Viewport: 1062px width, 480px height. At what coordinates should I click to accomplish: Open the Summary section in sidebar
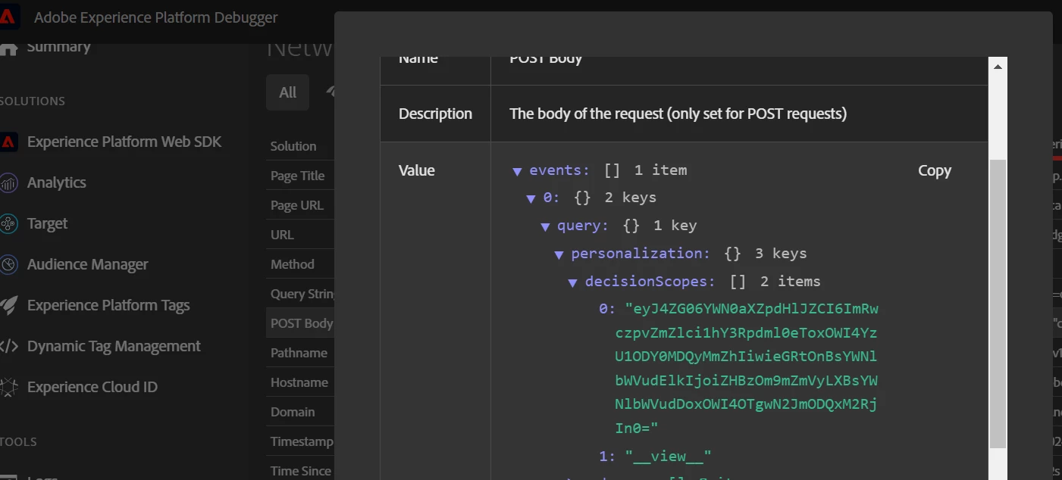[x=58, y=47]
